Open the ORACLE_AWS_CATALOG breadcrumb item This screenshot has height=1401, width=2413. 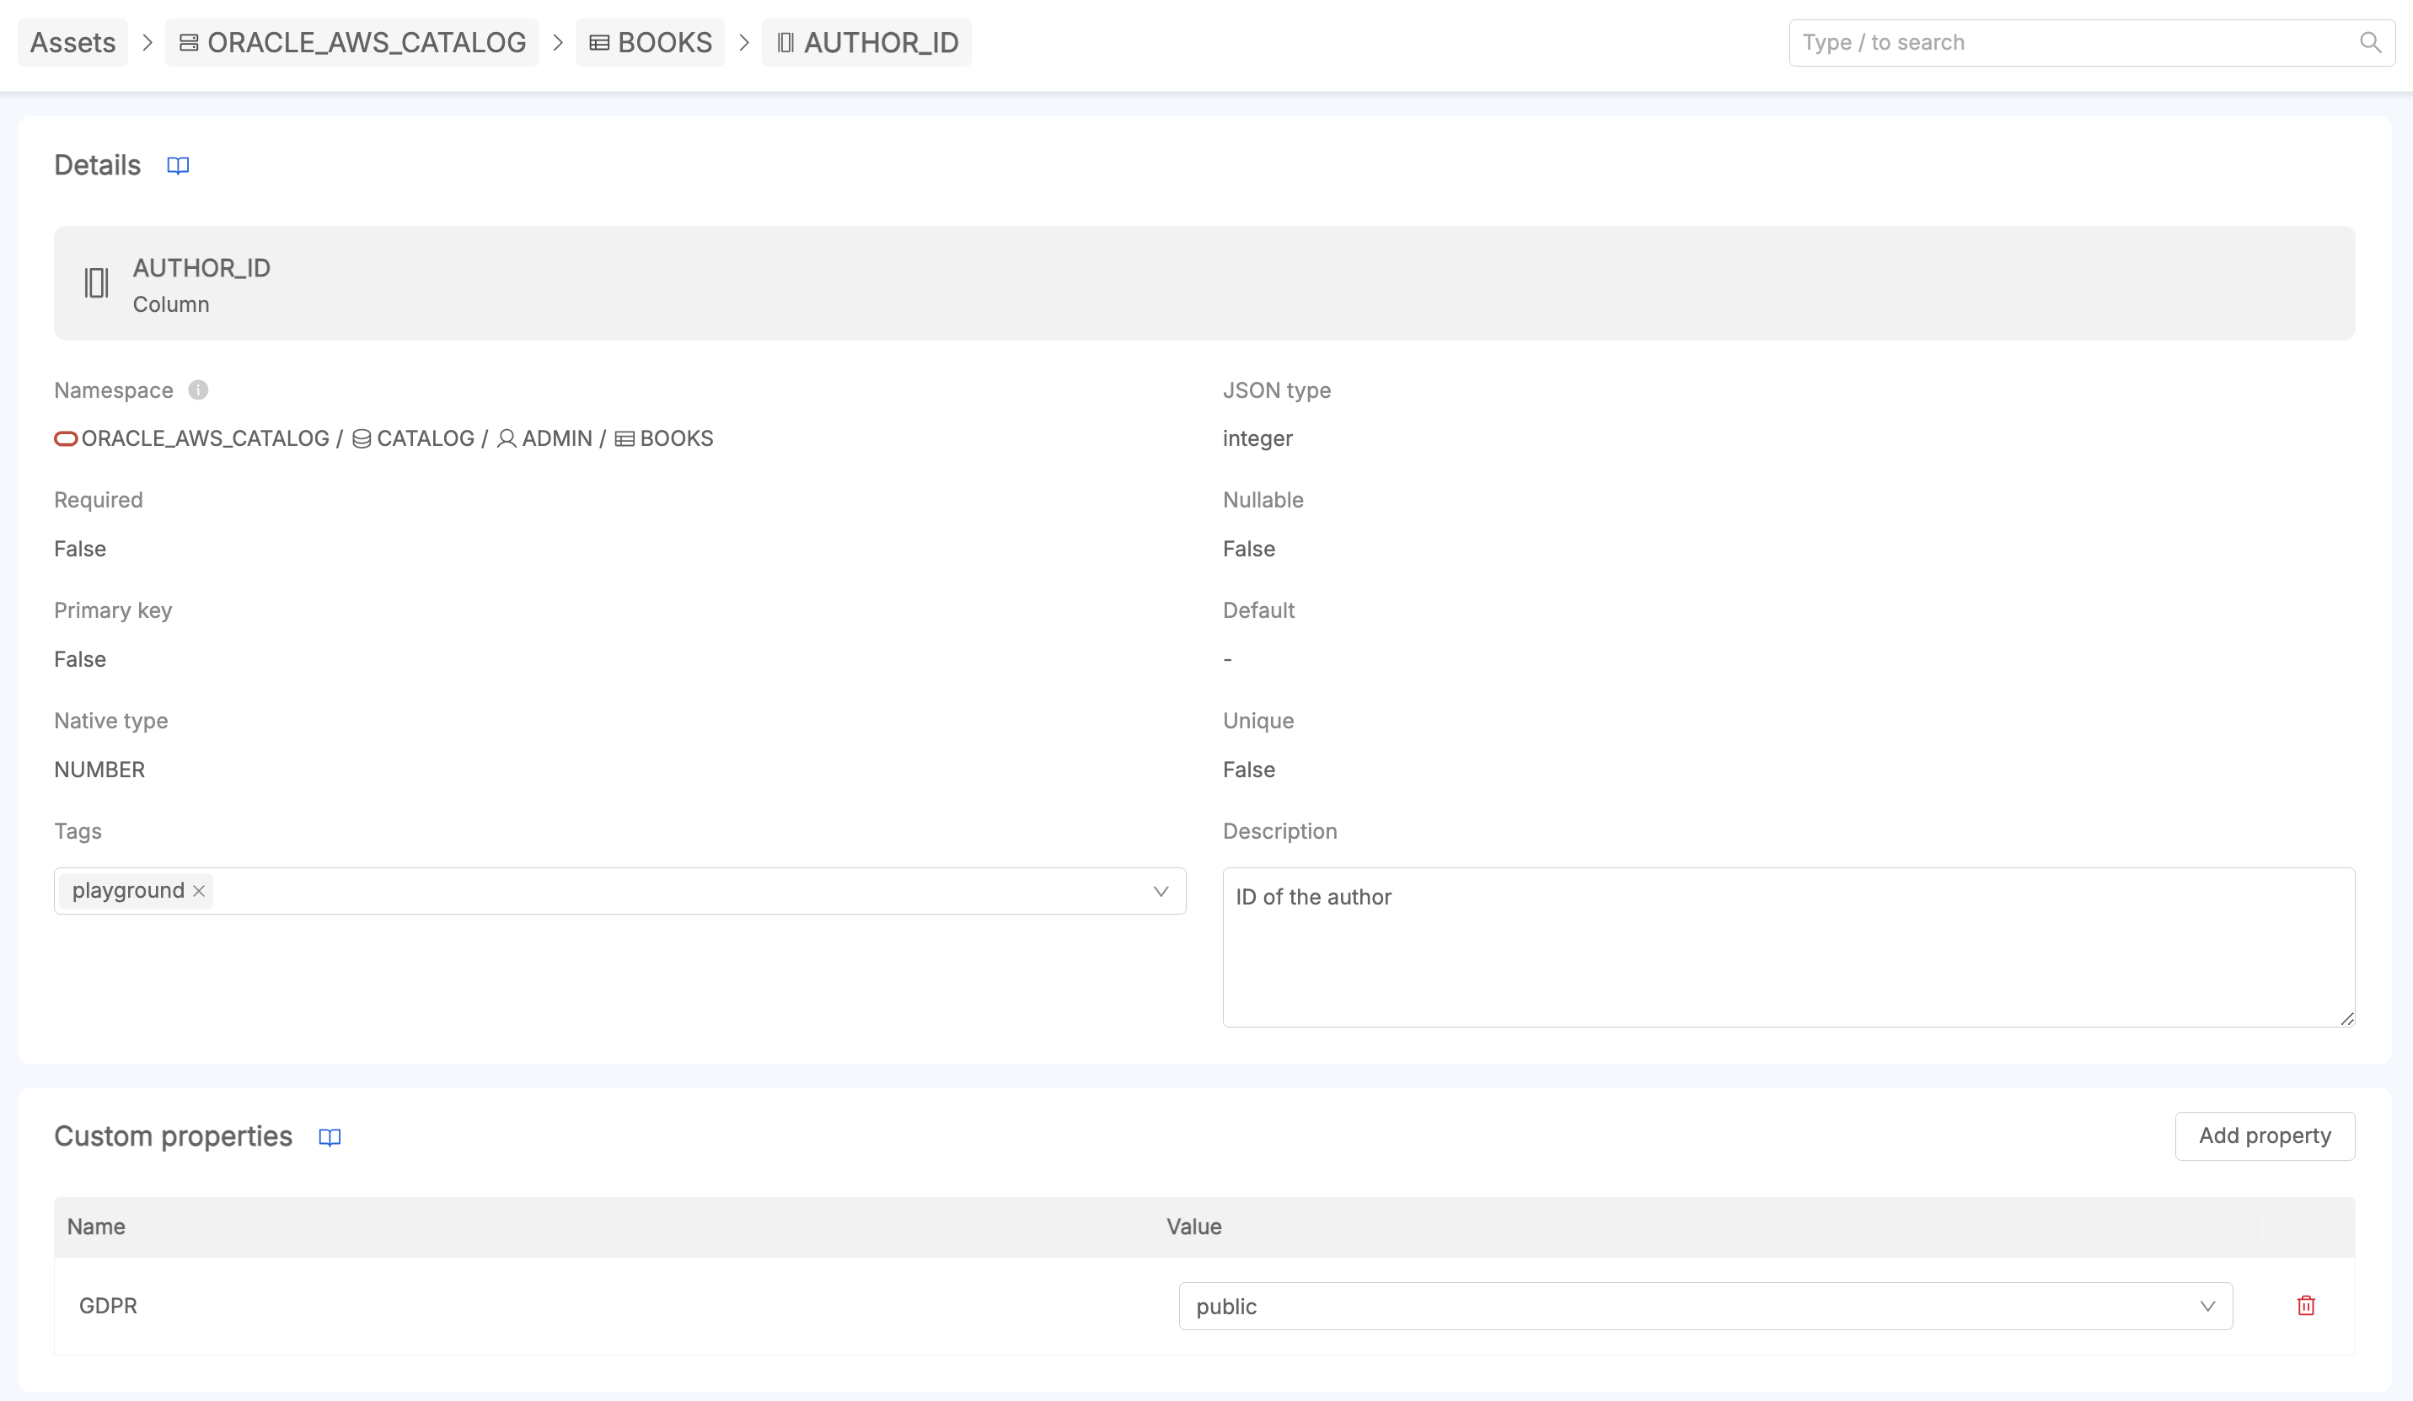pyautogui.click(x=352, y=42)
